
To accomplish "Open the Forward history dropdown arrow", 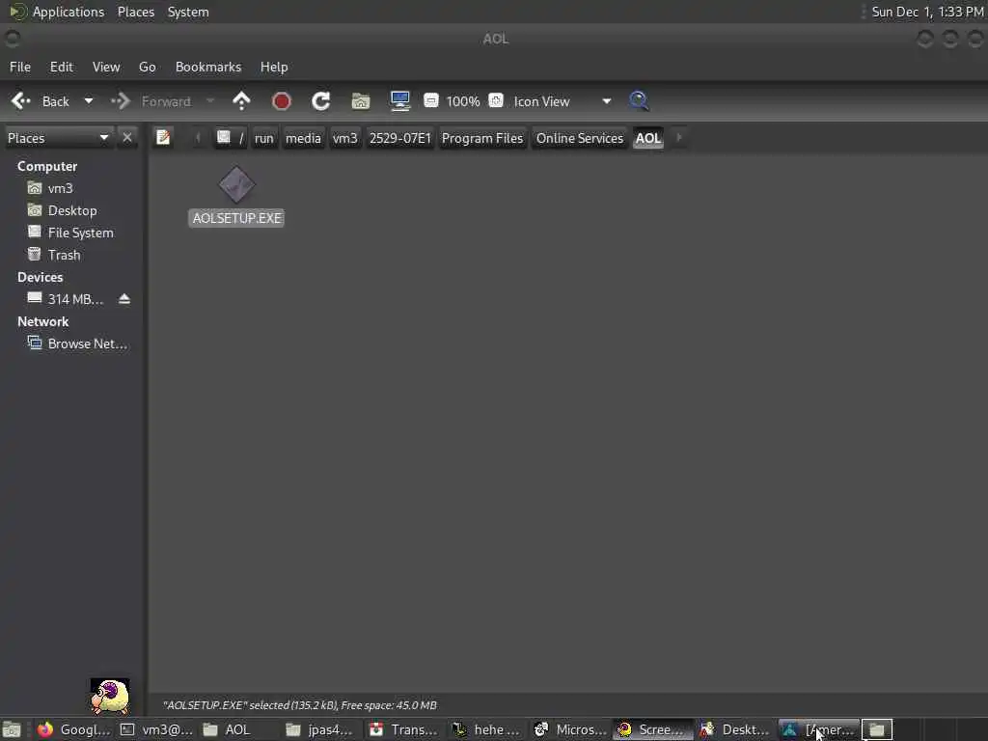I will (x=210, y=101).
